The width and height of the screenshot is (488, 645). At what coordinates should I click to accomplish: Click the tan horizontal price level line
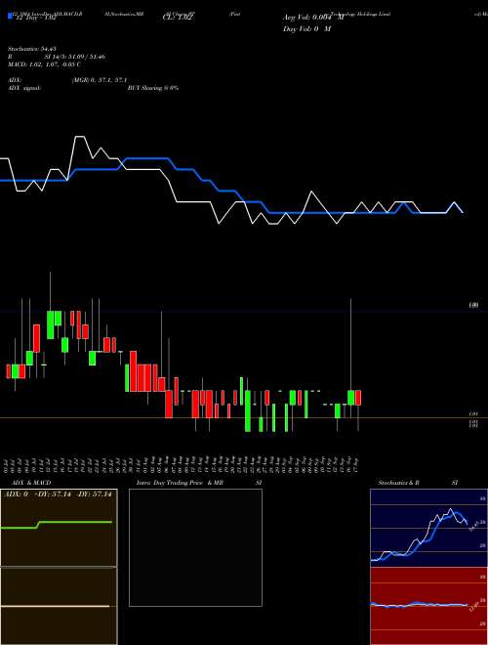[x=244, y=418]
